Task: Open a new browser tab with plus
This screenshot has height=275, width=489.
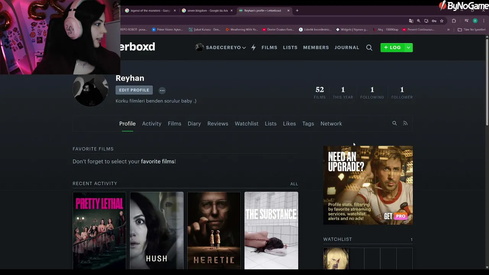Action: coord(297,10)
